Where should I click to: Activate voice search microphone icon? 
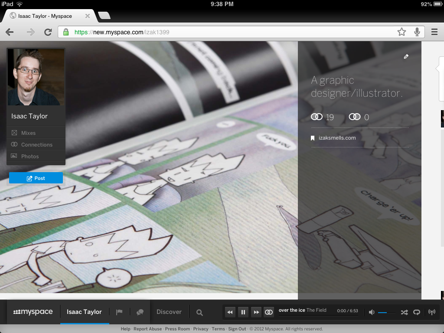417,32
